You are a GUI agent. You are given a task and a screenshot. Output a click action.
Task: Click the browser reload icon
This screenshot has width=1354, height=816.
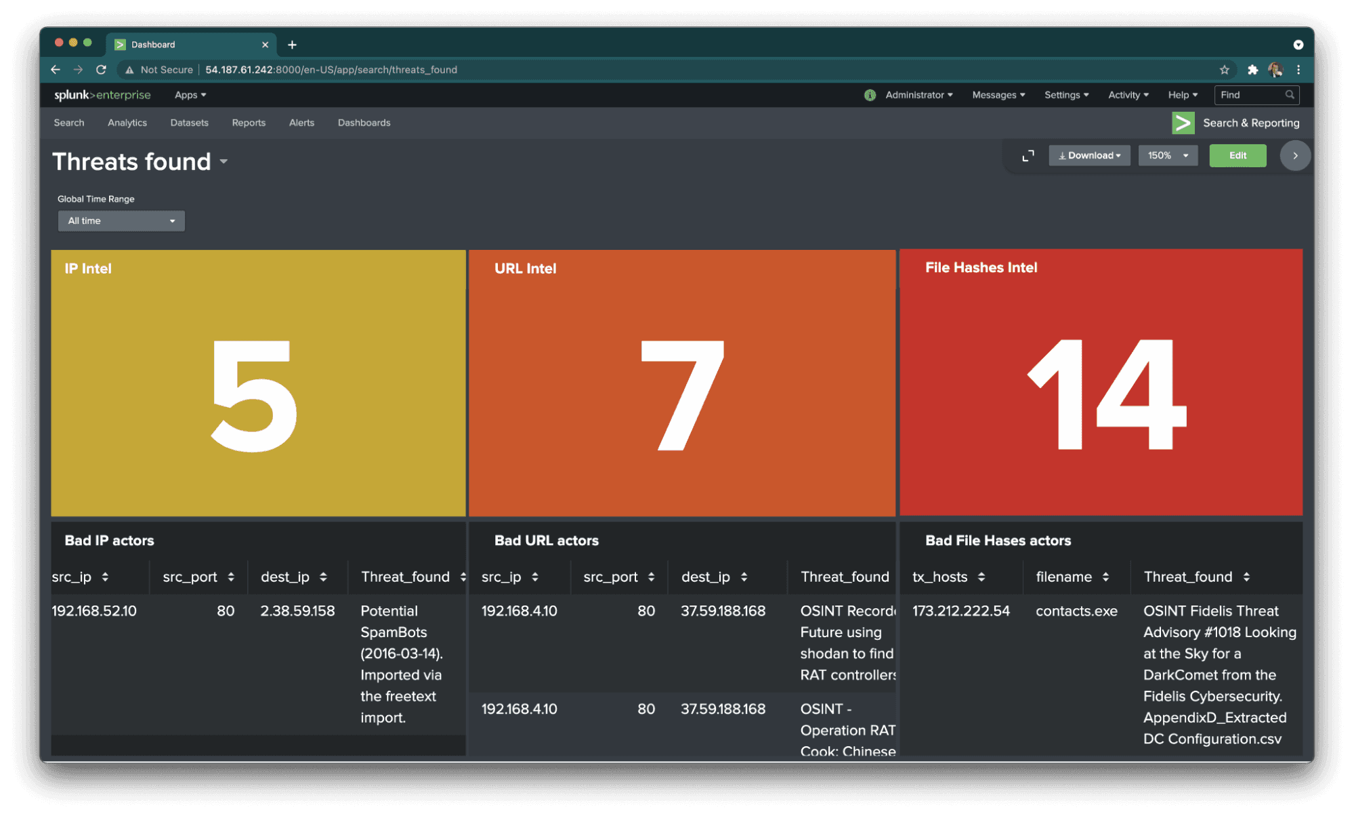point(101,70)
